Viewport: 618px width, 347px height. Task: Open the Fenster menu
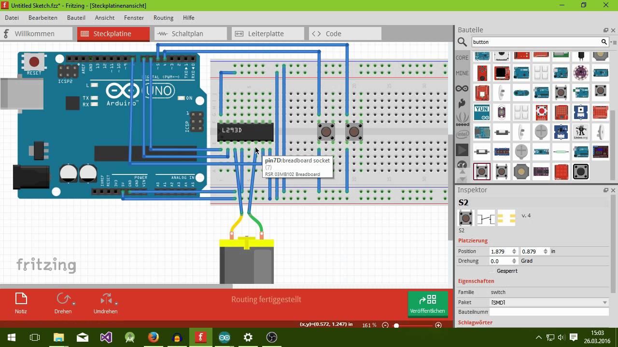pyautogui.click(x=134, y=17)
